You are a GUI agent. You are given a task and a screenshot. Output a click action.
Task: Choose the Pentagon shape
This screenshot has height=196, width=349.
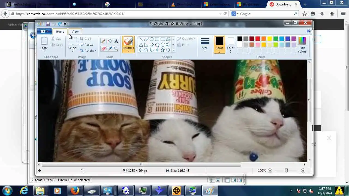157,45
